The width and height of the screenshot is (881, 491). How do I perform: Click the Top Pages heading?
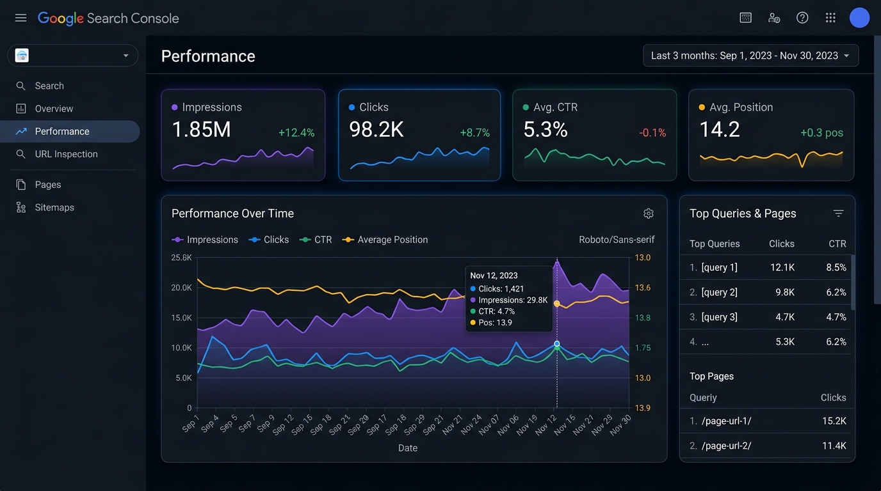711,377
